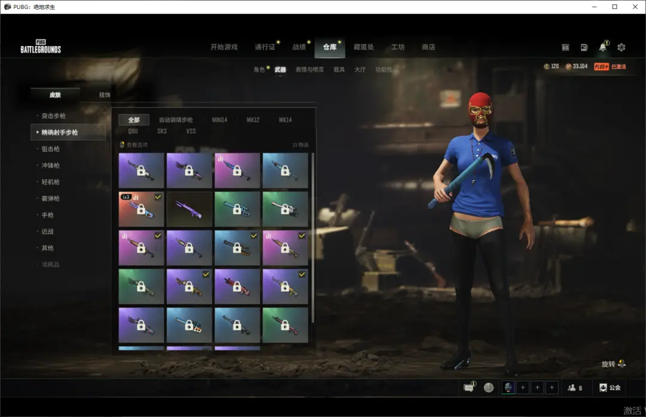Open the 轻机枪 category
The height and width of the screenshot is (417, 646).
pos(51,182)
